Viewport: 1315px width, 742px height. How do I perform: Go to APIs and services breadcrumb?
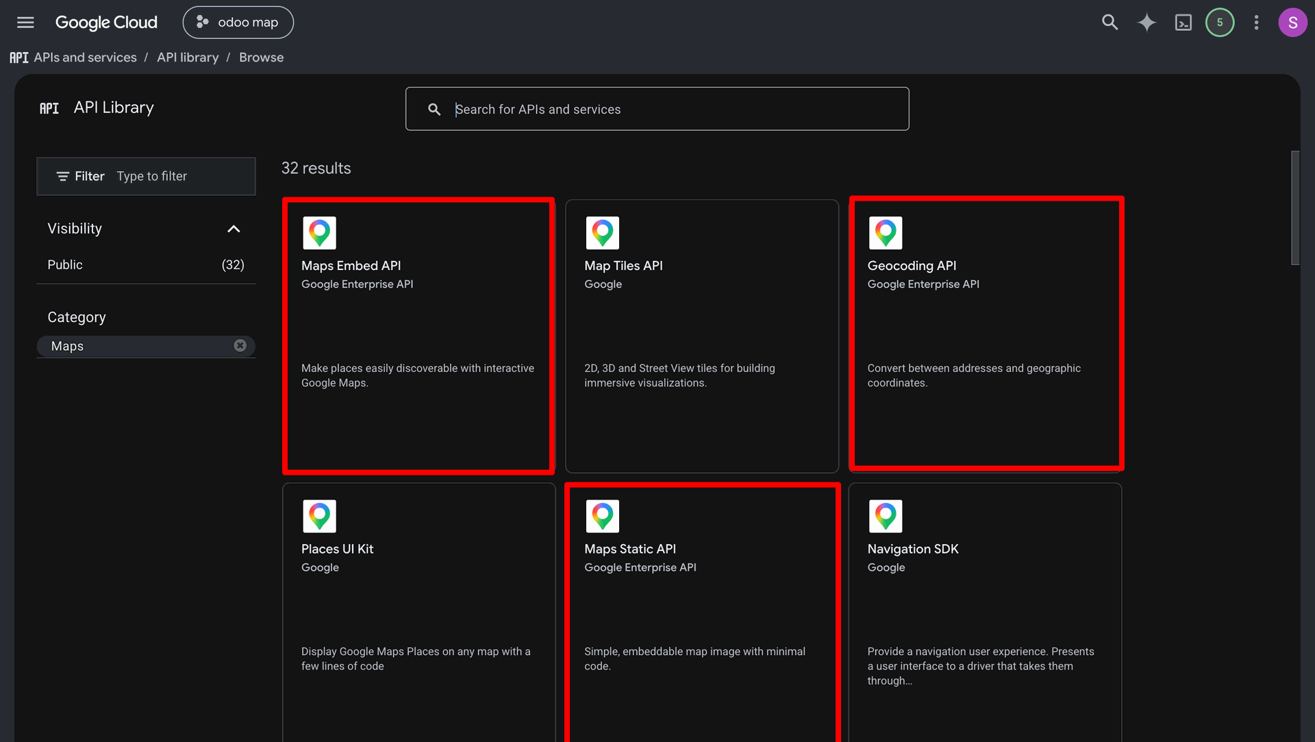click(x=85, y=58)
